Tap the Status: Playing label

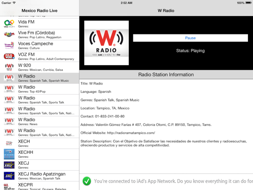[x=190, y=51]
